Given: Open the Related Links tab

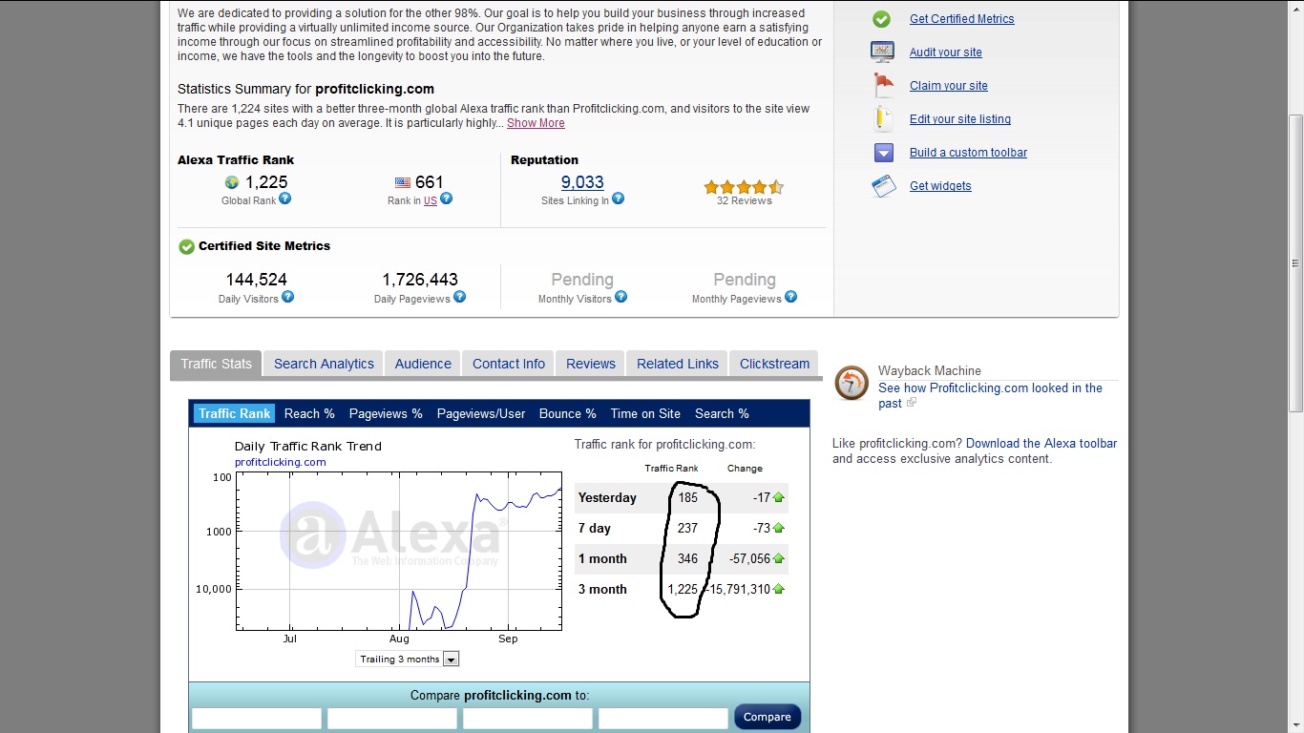Looking at the screenshot, I should pos(678,364).
